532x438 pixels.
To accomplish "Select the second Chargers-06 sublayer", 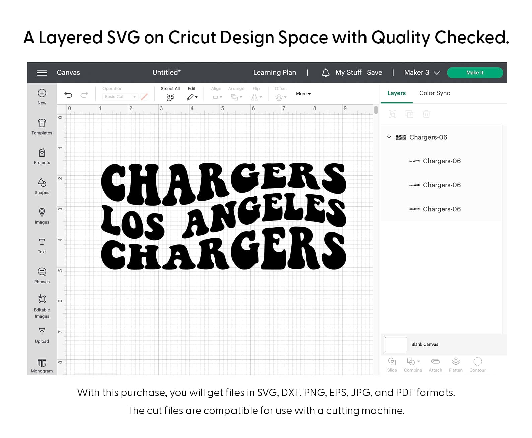I will (x=441, y=185).
